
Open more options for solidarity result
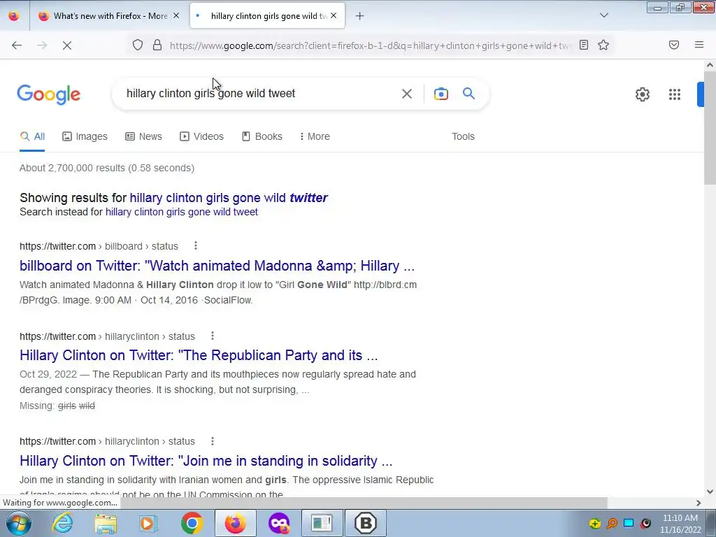tap(213, 441)
